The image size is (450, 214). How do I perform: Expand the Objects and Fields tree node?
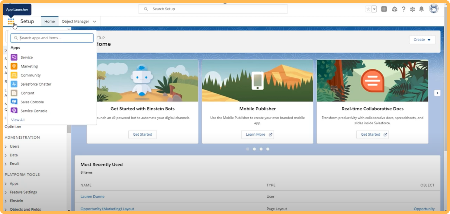point(6,209)
